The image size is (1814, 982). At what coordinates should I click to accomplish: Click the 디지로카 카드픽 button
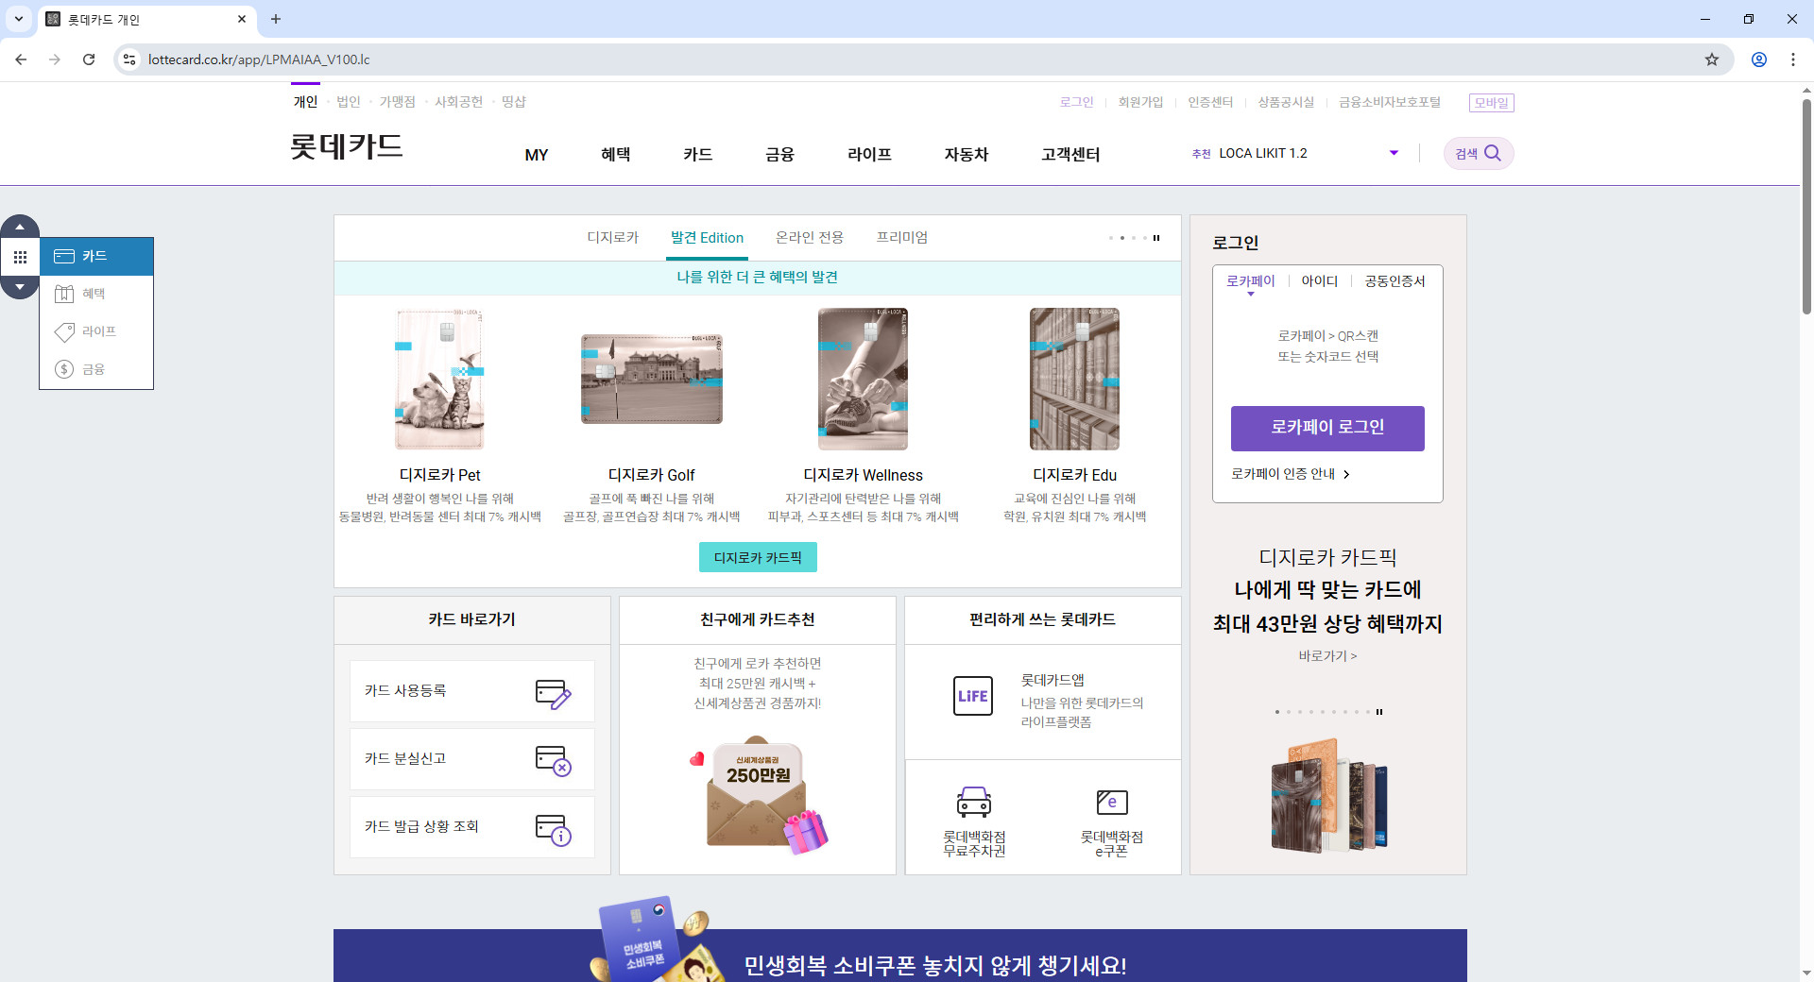[758, 557]
